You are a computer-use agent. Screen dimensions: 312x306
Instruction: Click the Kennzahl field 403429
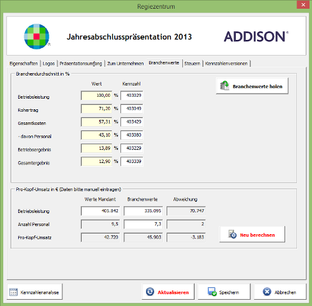pos(132,122)
